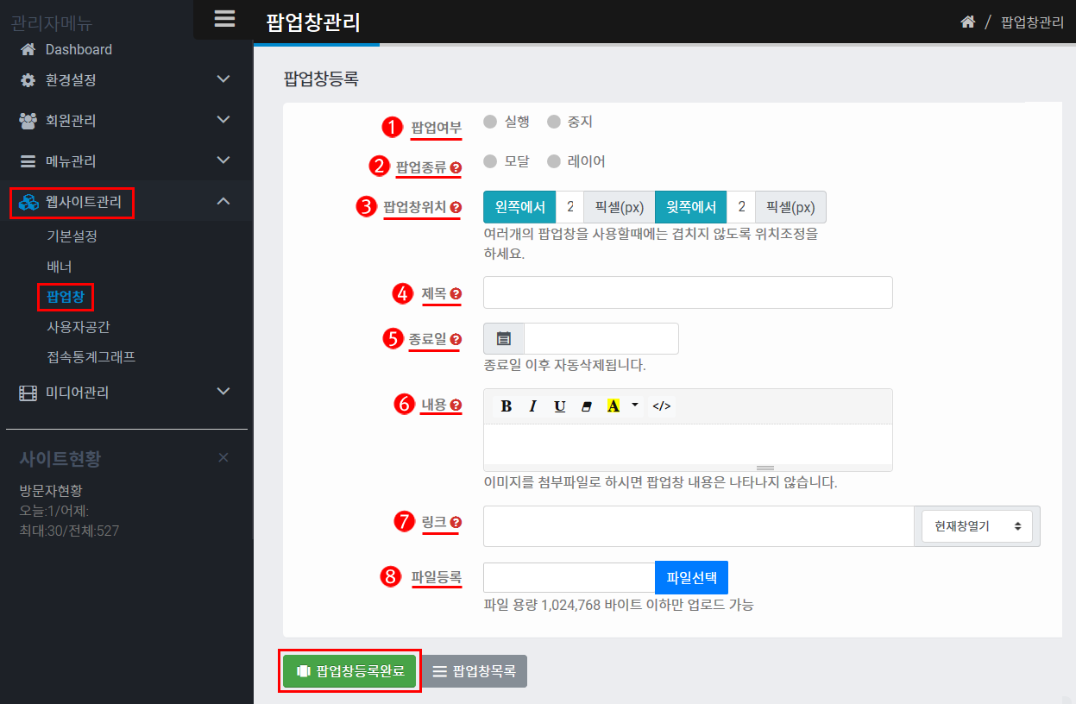Click the Bold formatting icon

pos(507,406)
